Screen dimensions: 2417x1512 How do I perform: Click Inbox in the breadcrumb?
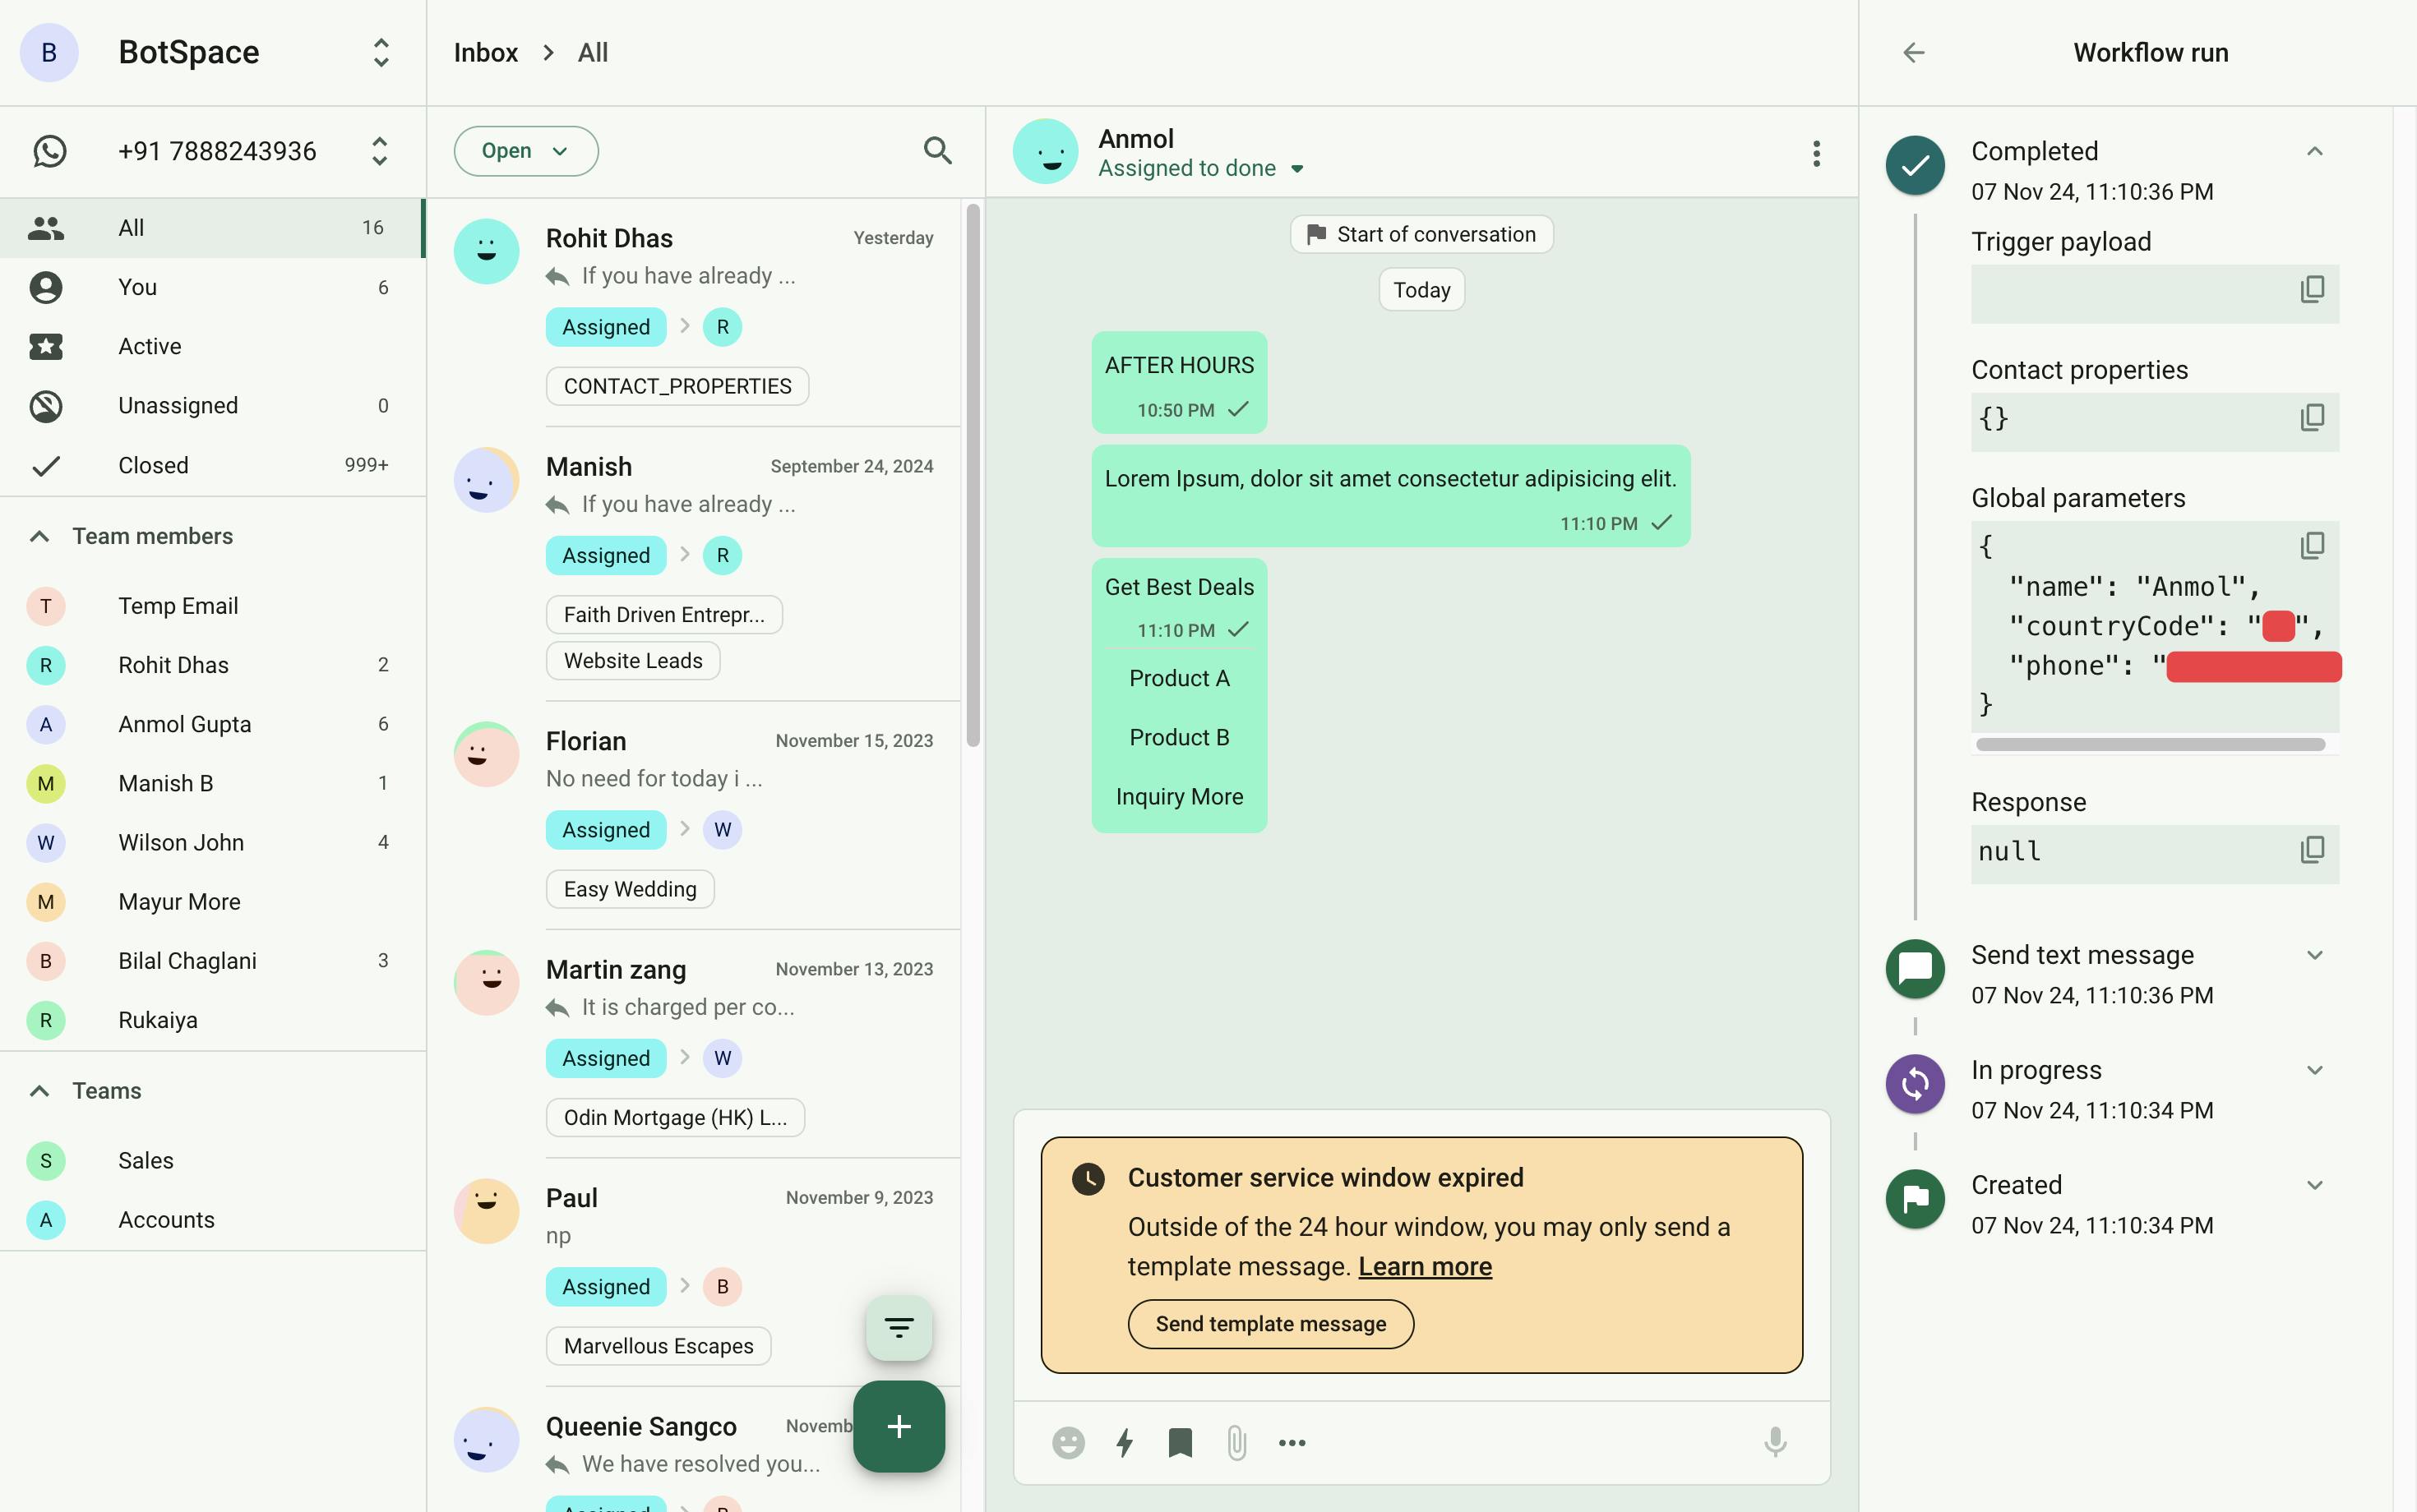pos(485,52)
